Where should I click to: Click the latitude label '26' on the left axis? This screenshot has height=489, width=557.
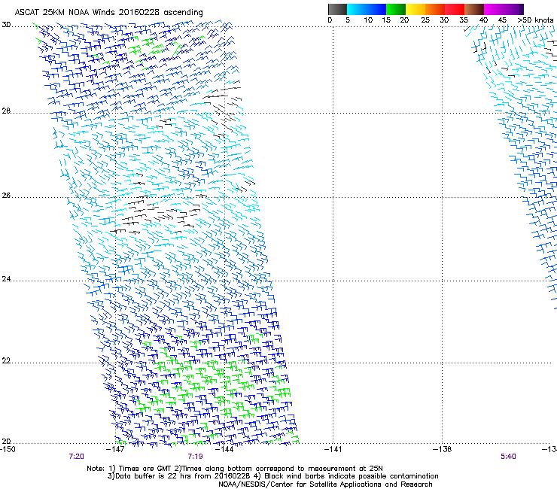pyautogui.click(x=6, y=196)
